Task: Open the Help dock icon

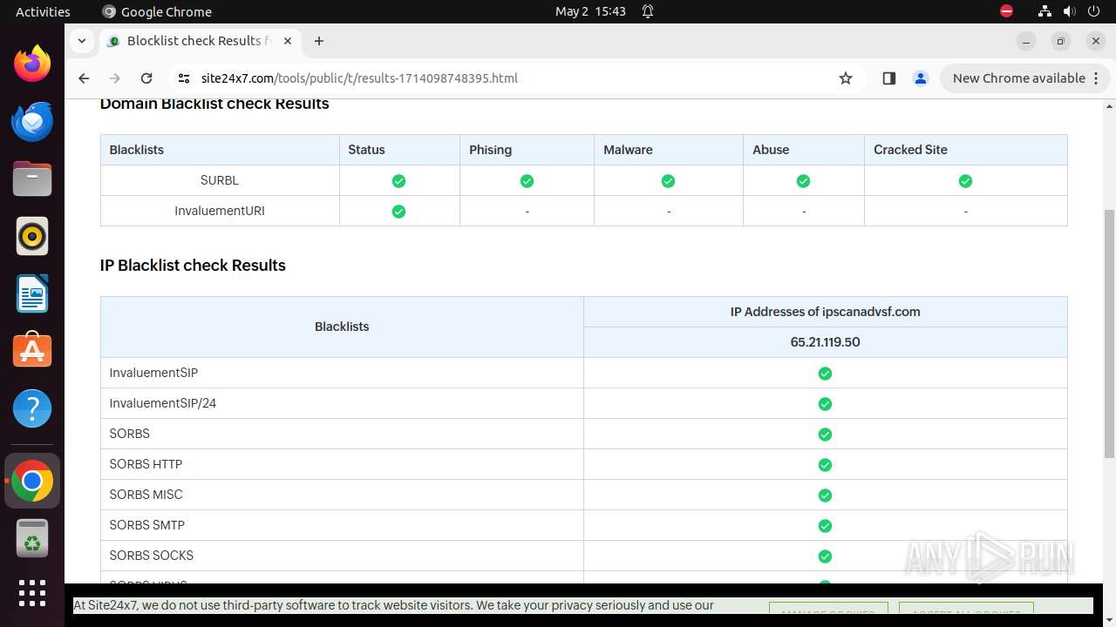Action: tap(32, 408)
